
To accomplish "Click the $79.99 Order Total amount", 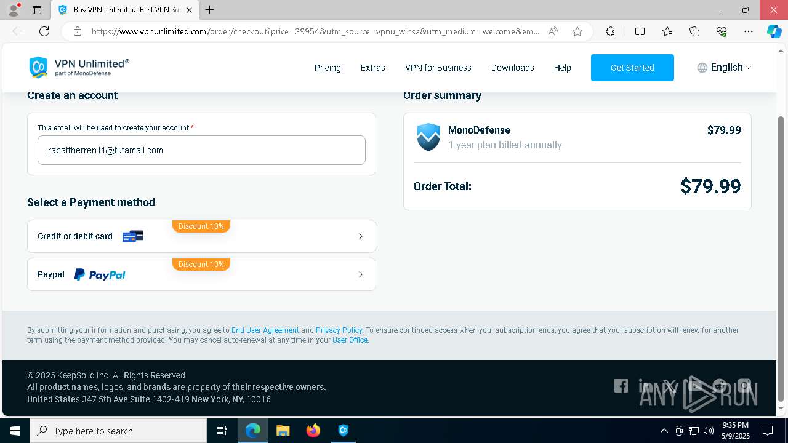I will pyautogui.click(x=710, y=186).
